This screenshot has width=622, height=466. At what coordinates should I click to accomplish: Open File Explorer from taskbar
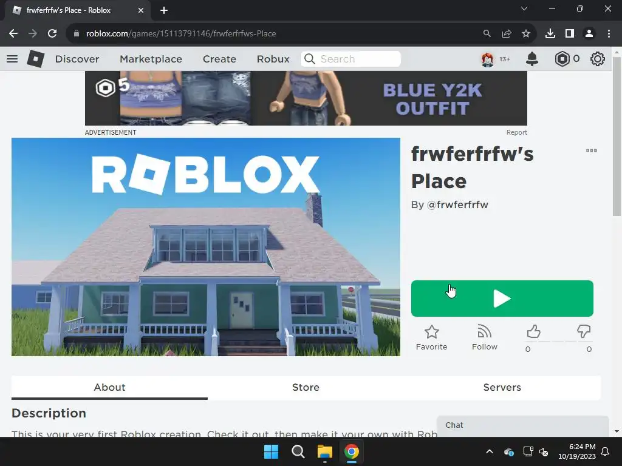pyautogui.click(x=324, y=451)
